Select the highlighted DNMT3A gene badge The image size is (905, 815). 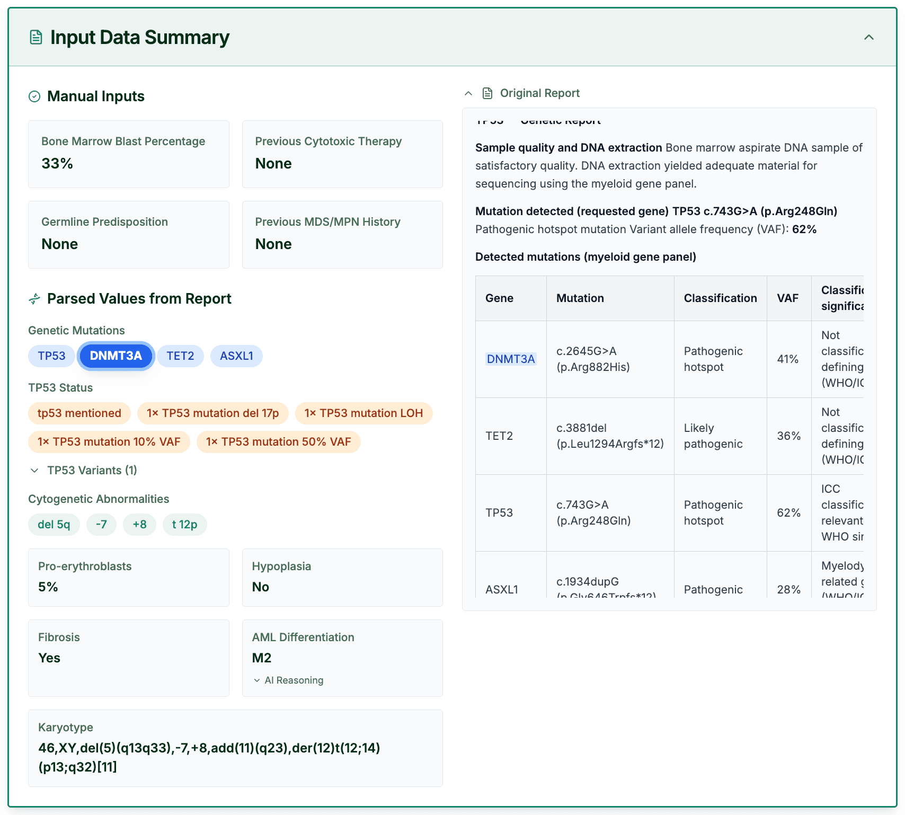click(116, 356)
